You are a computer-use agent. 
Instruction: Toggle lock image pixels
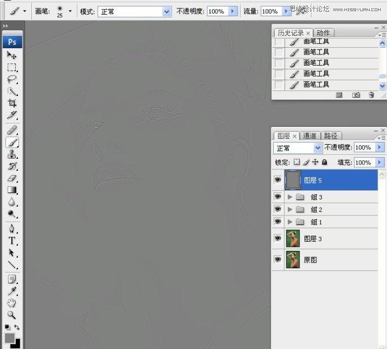[x=306, y=162]
